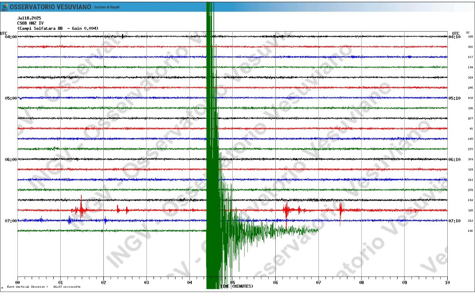Click the 04 minute tick label

190,283
